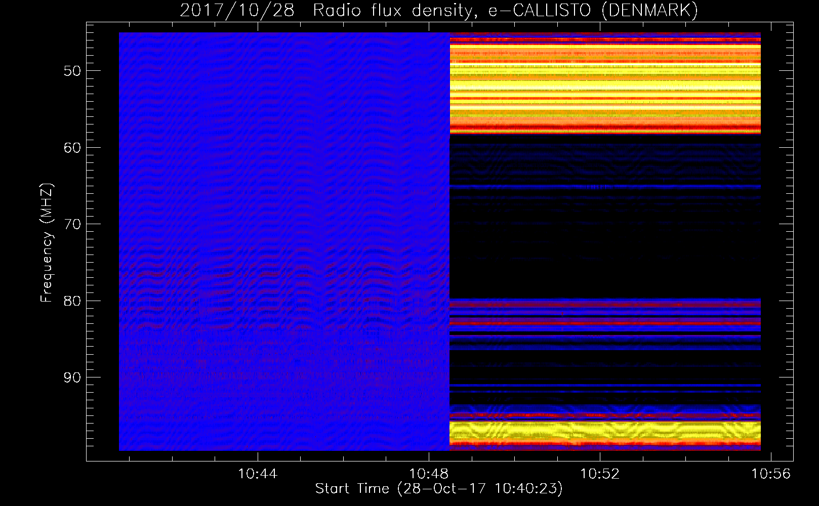The height and width of the screenshot is (506, 819).
Task: Click the plot title '2017/10/28 Radio flux density, e-CALLISTO (DENMARK)'
Action: pyautogui.click(x=439, y=10)
